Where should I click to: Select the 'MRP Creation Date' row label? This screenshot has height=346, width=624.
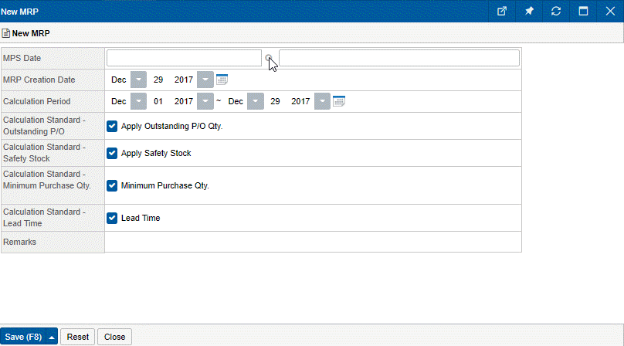pyautogui.click(x=39, y=80)
